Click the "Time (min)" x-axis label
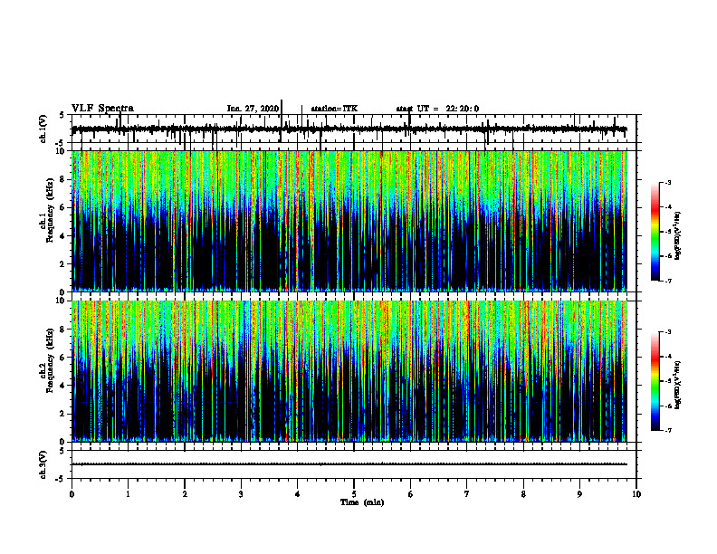The height and width of the screenshot is (554, 717). click(362, 502)
